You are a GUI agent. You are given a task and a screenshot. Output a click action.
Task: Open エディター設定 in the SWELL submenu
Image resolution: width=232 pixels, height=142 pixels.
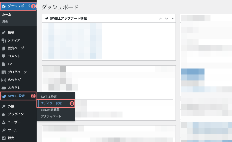click(x=51, y=103)
